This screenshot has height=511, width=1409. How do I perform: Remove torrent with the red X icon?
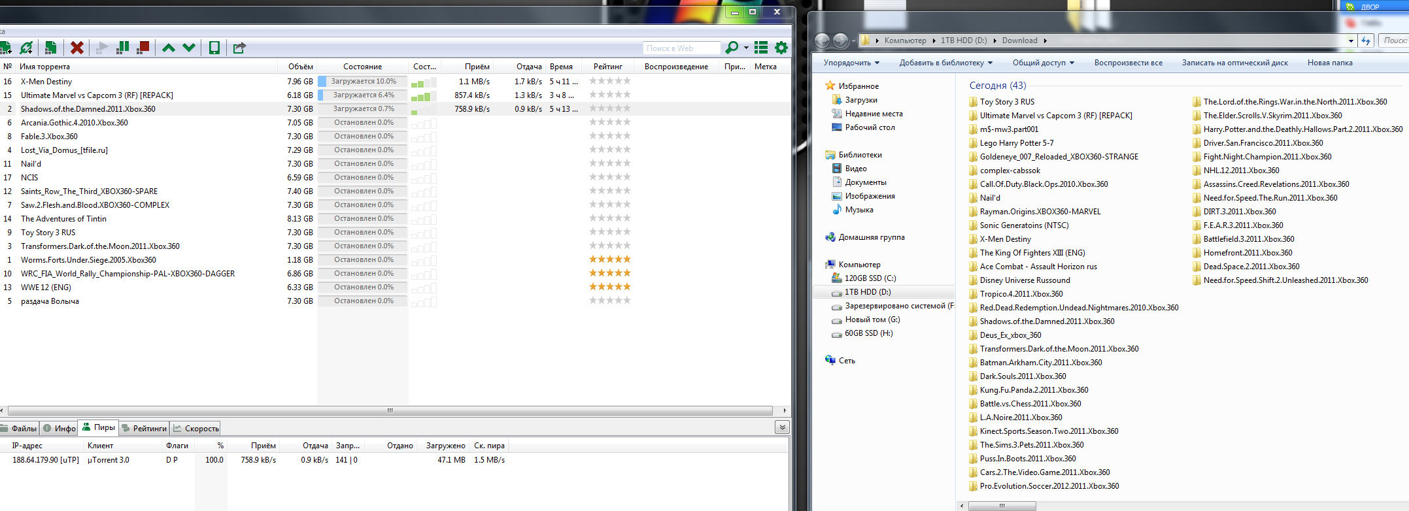[x=77, y=48]
